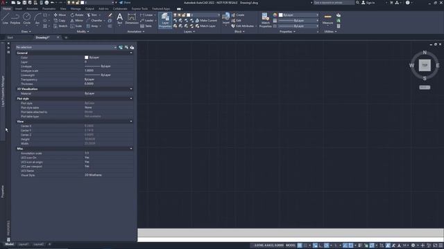Activate the Mirror command
The image size is (444, 249).
coord(77,21)
